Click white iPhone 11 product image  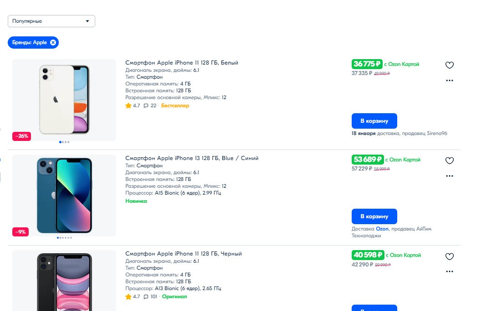click(x=64, y=100)
